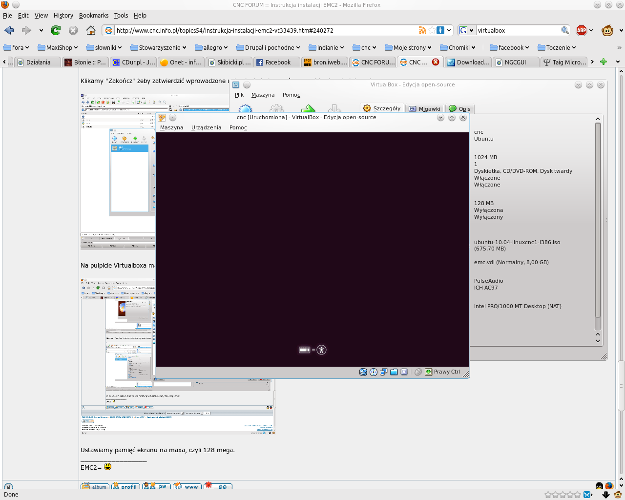Click hard disk activity icon in VM status bar
This screenshot has height=500, width=625.
pyautogui.click(x=363, y=372)
